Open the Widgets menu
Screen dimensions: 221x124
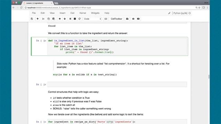tap(95, 13)
